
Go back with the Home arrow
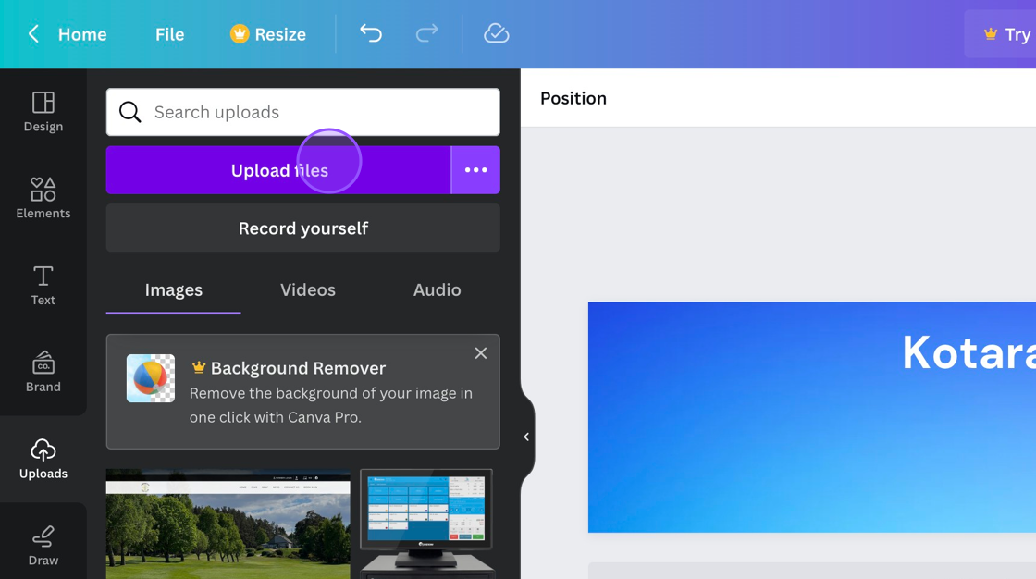pyautogui.click(x=33, y=33)
